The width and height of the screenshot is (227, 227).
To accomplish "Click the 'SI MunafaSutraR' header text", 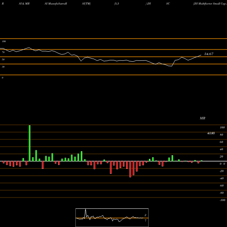I will click(56, 4).
